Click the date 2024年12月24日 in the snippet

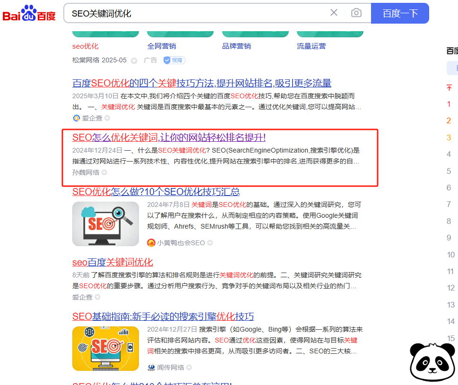(x=97, y=150)
